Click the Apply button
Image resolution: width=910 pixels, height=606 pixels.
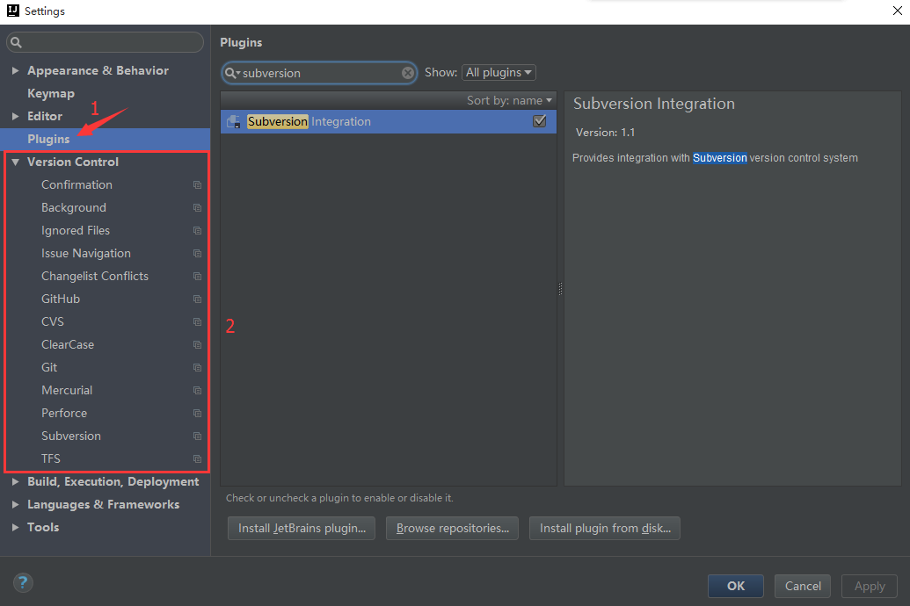pos(870,586)
